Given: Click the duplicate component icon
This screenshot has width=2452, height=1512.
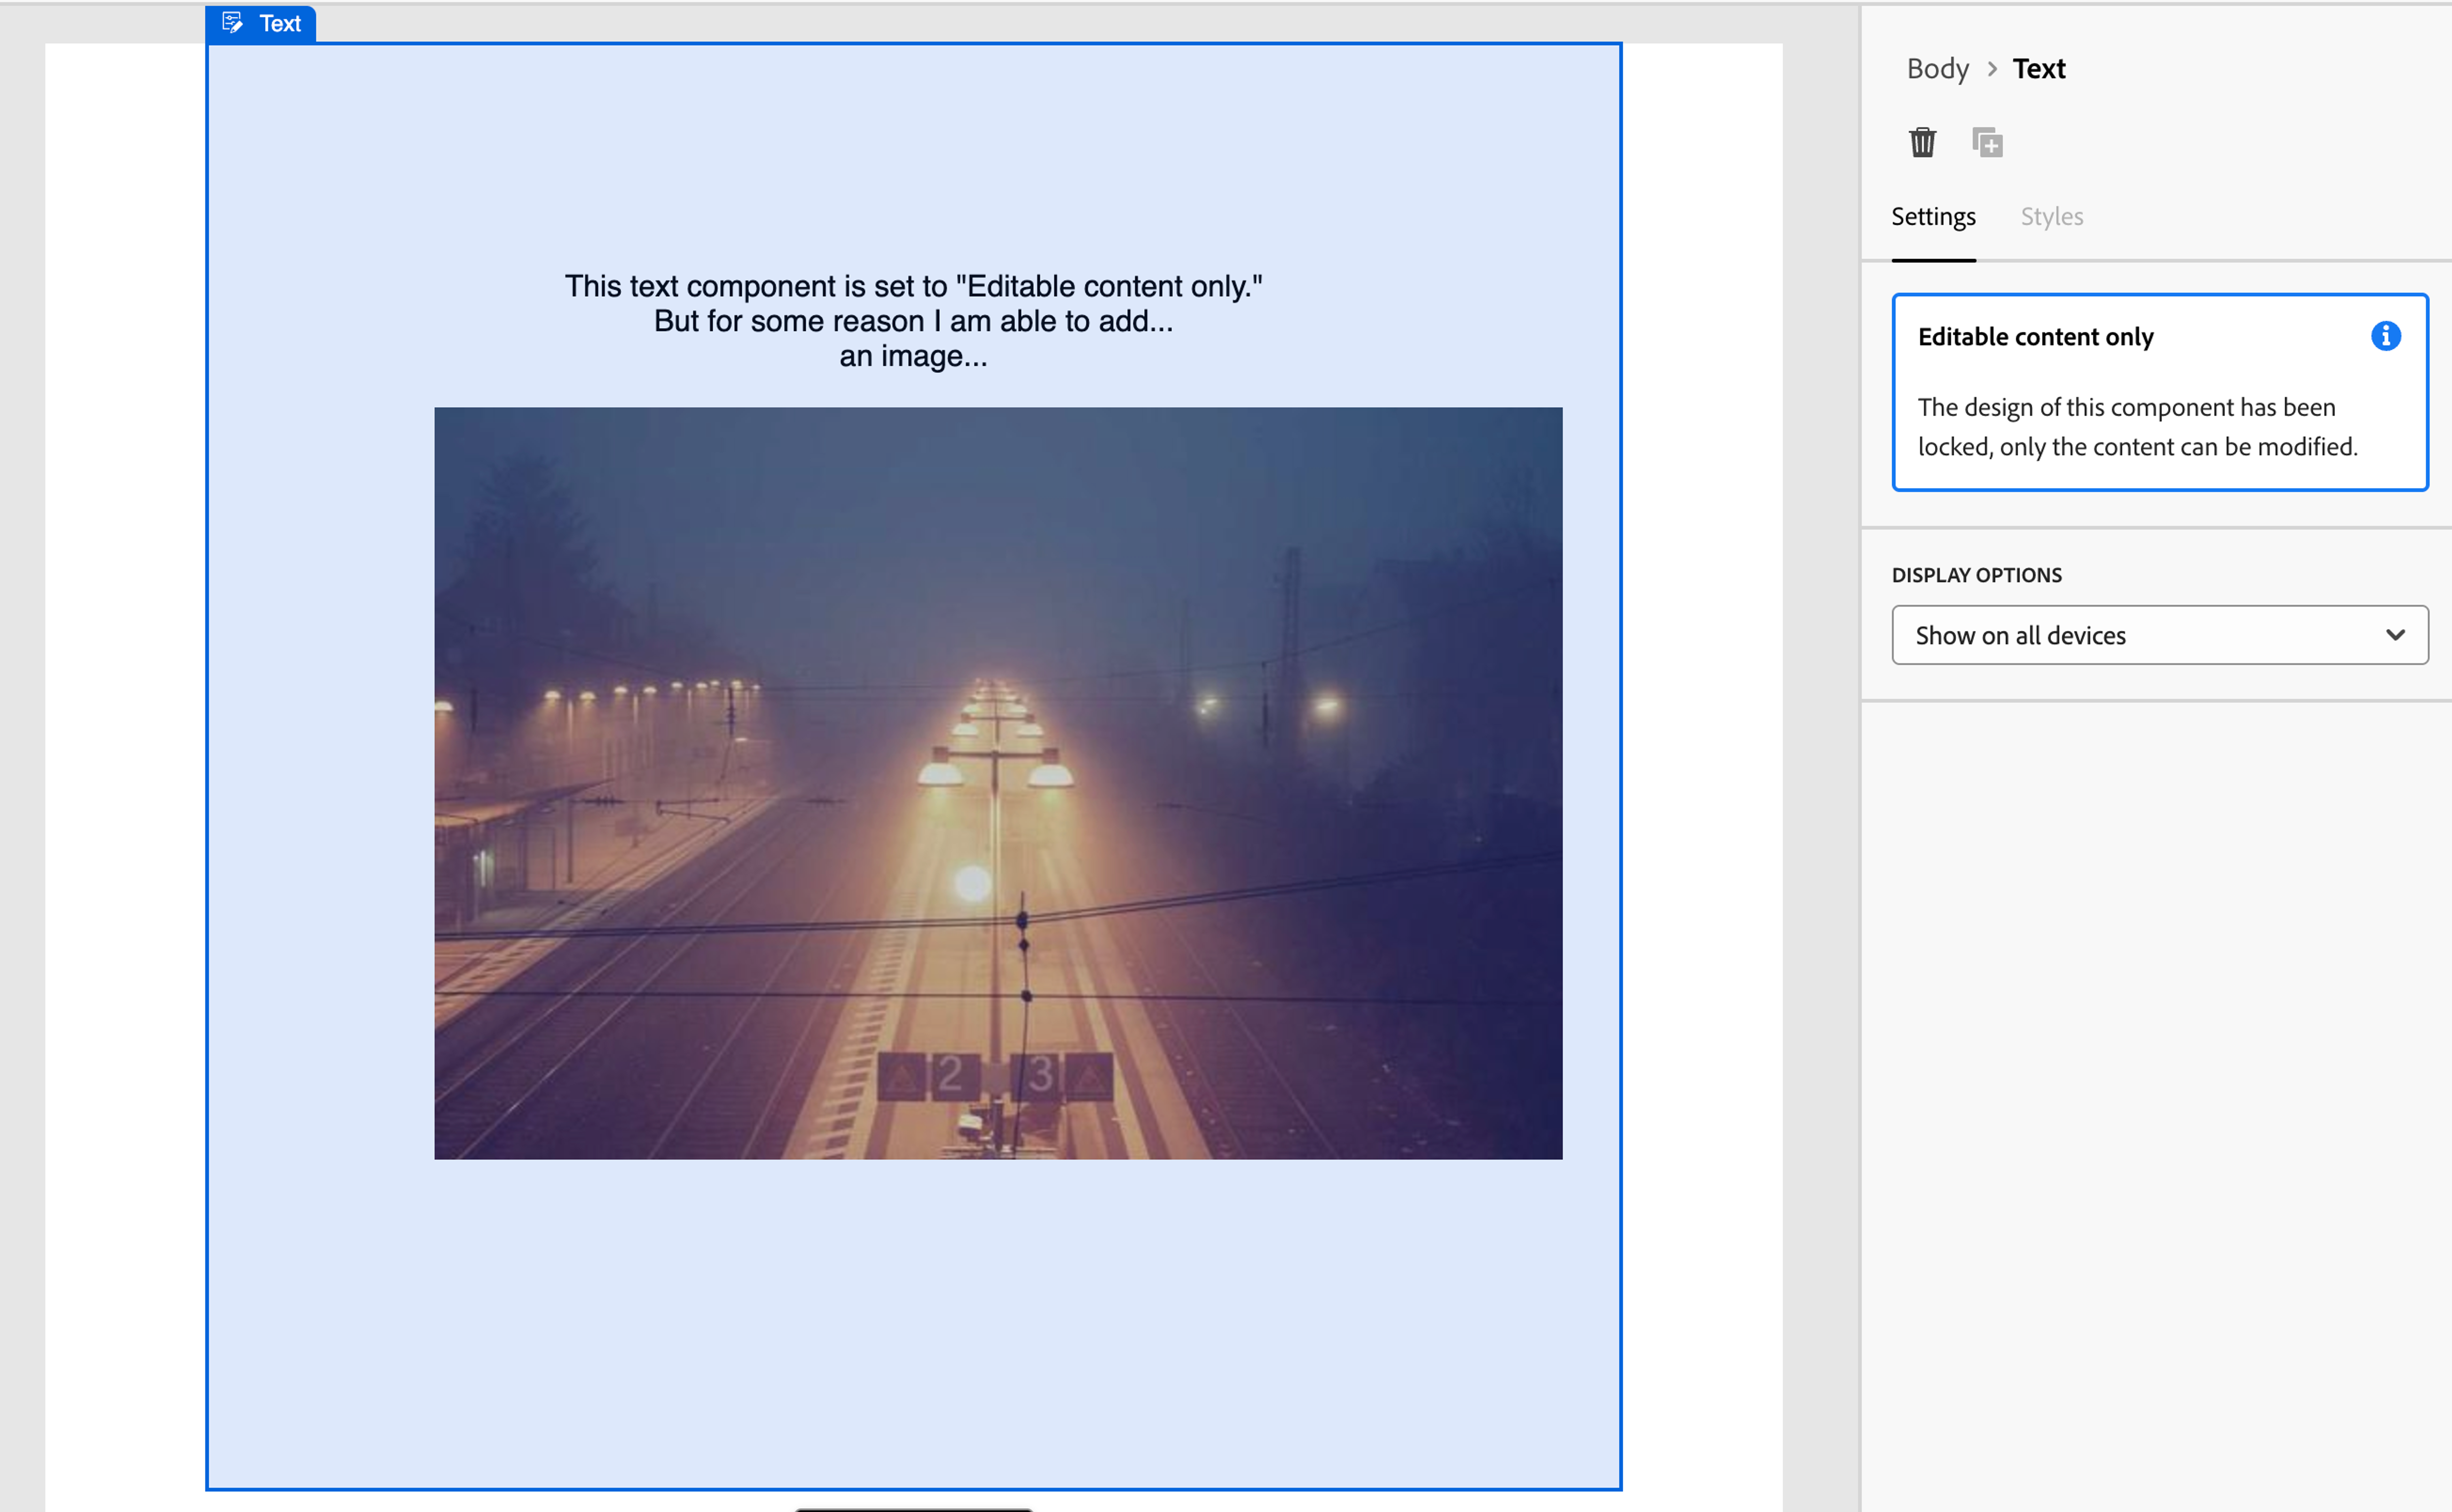Looking at the screenshot, I should tap(1986, 142).
